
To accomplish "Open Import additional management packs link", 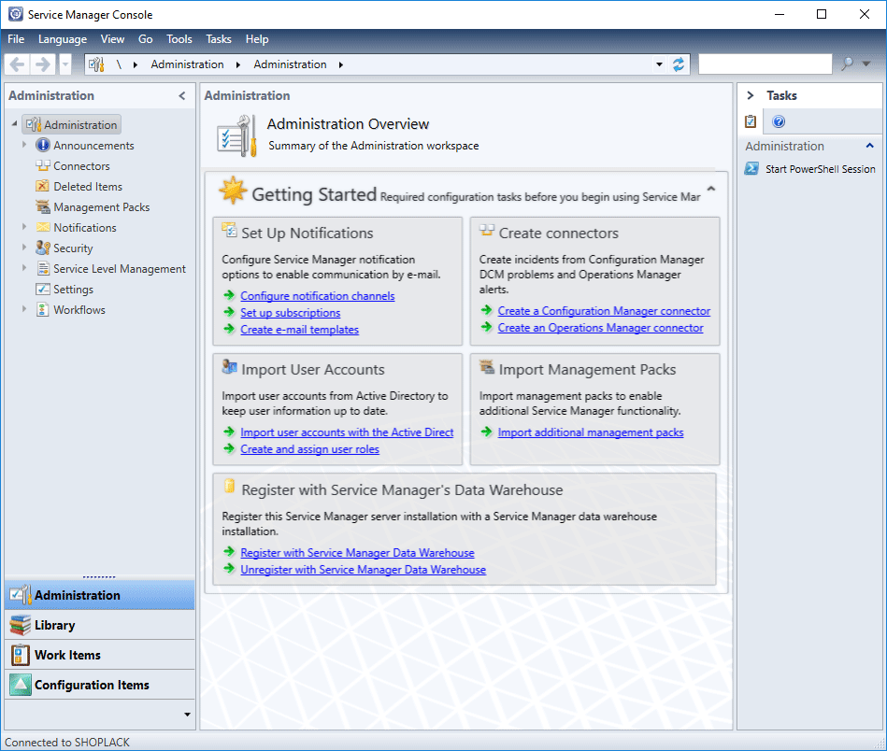I will [591, 432].
